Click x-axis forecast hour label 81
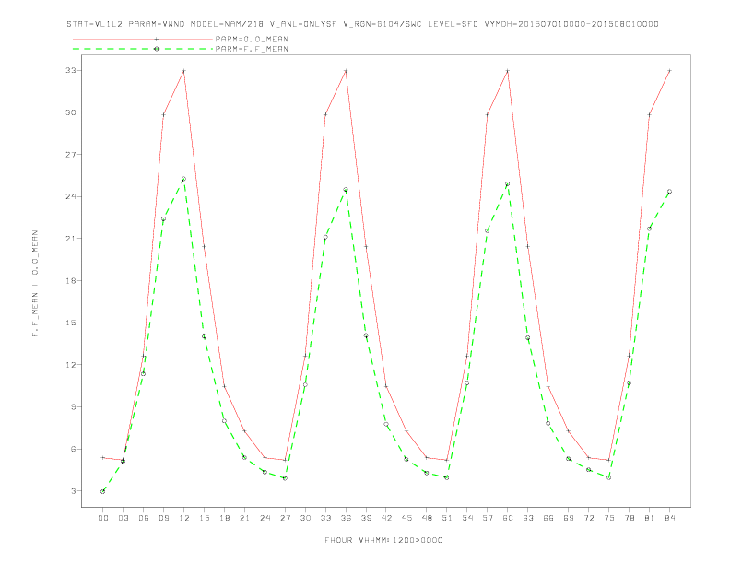Viewport: 730px width, 564px height. click(650, 518)
